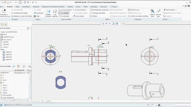Select NOTE_MASSE in model tree

tap(7, 95)
